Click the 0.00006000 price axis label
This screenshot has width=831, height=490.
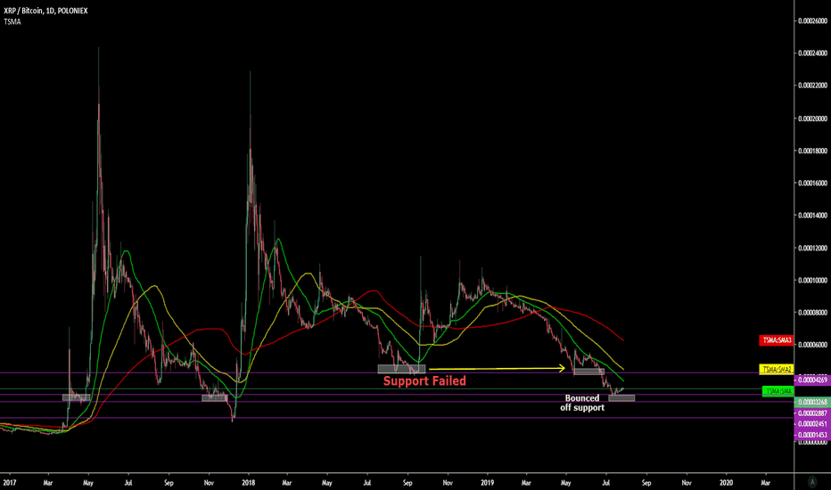(x=813, y=345)
